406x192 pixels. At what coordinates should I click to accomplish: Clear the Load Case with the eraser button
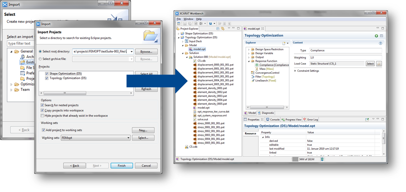tap(379, 64)
